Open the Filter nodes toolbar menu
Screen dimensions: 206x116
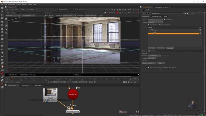click(2, 25)
